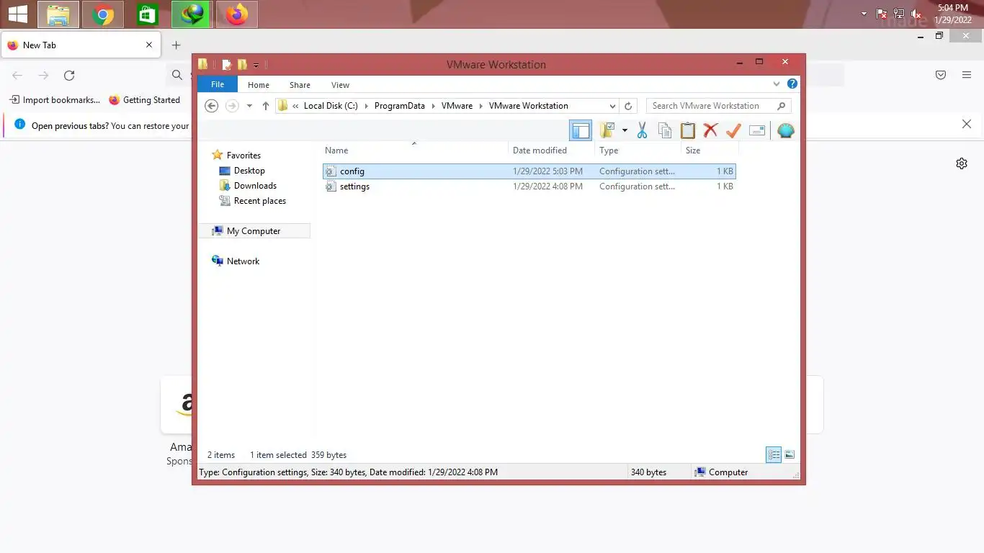Open Explorer help via blue question icon
984x553 pixels.
click(792, 84)
